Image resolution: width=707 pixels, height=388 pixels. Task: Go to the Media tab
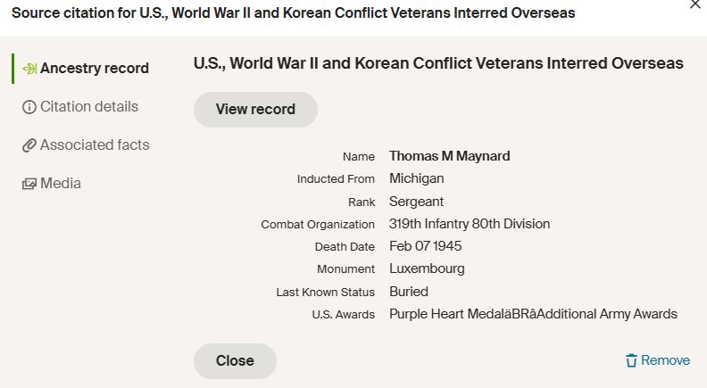coord(52,184)
